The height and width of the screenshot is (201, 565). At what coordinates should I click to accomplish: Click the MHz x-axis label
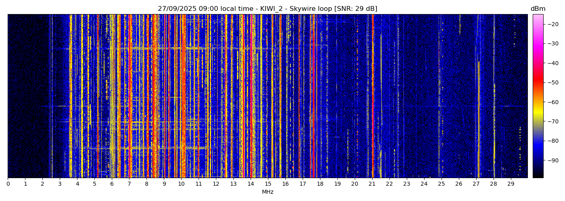point(268,192)
